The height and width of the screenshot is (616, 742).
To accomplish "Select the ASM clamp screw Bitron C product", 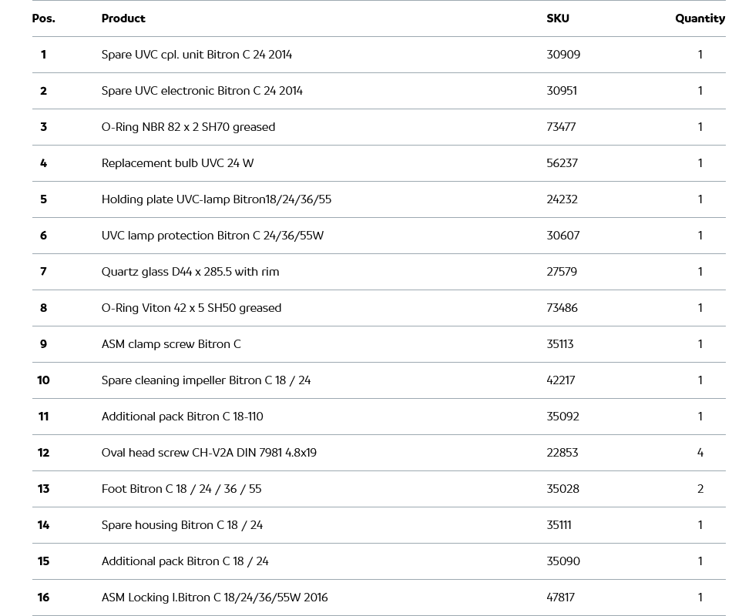I will pos(171,344).
